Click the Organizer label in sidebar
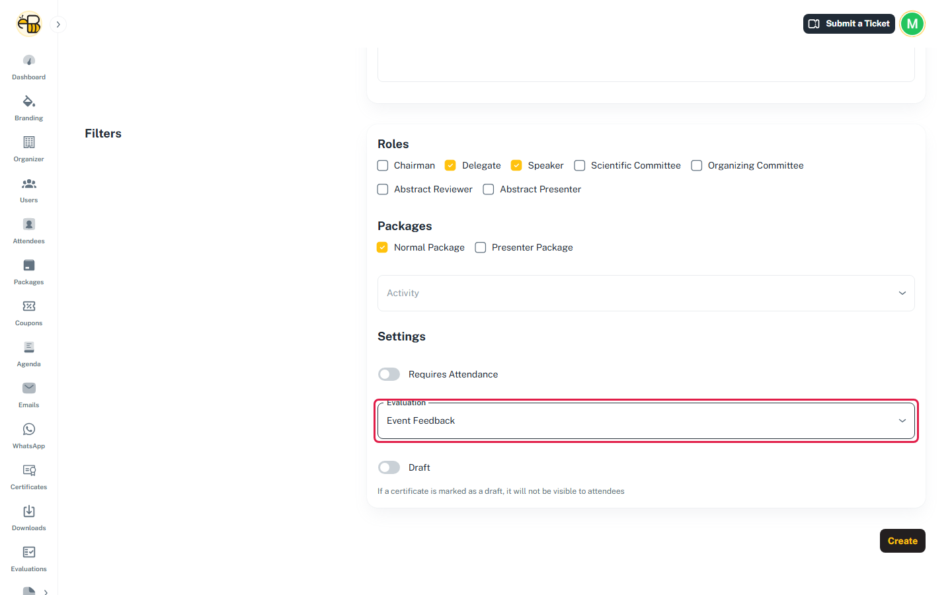952x595 pixels. coord(28,159)
